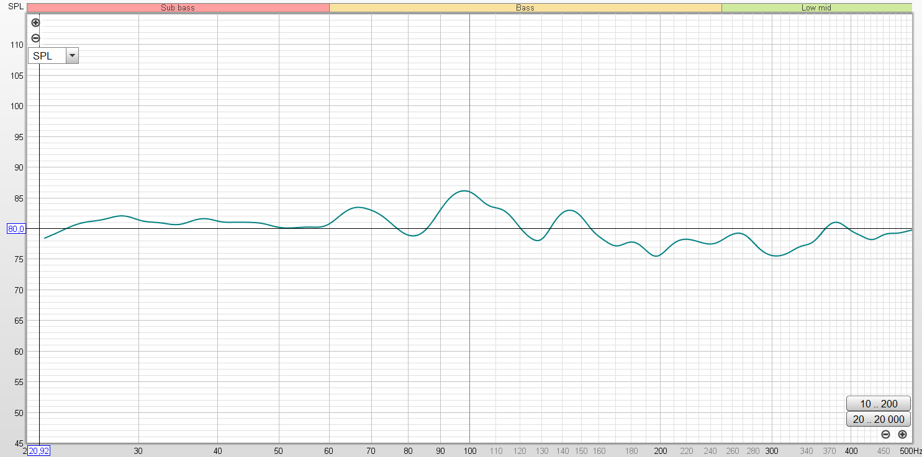
Task: Click the SPL axis zoom-in plus icon
Action: (35, 23)
